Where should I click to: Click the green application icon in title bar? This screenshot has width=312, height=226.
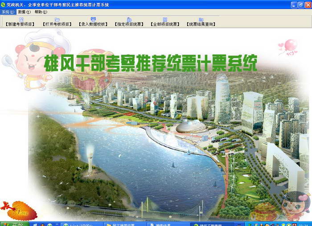pyautogui.click(x=3, y=4)
